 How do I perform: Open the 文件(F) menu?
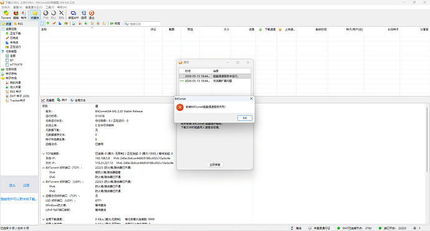pos(6,7)
